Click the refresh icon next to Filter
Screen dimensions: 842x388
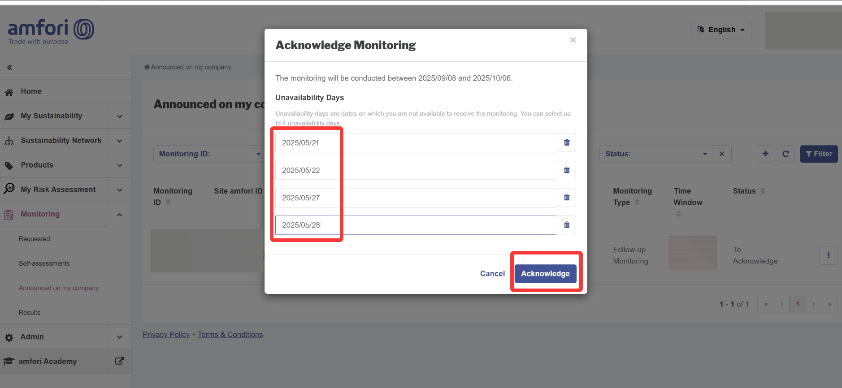[x=786, y=154]
